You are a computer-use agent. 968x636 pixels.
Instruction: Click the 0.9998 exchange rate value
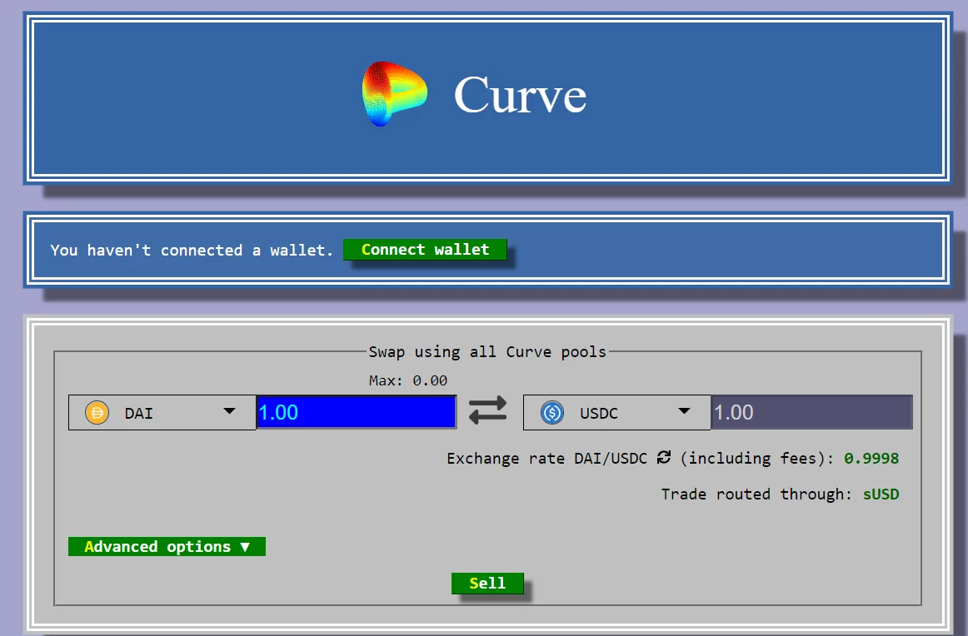[x=871, y=459]
